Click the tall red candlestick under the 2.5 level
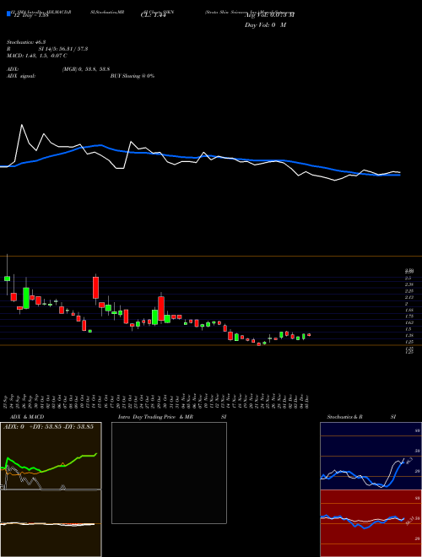 [x=95, y=288]
